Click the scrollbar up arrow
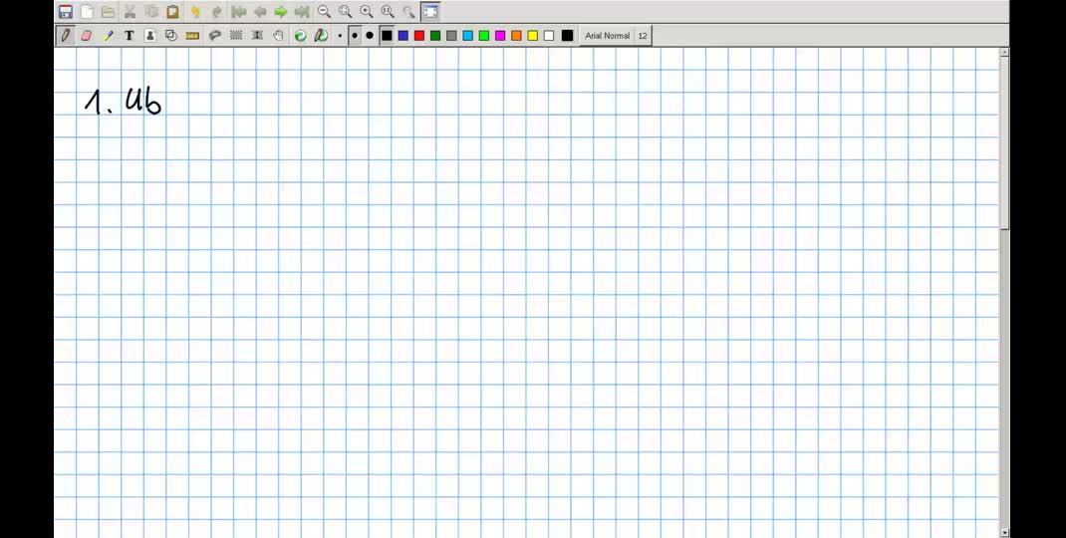1066x538 pixels. pos(1004,52)
